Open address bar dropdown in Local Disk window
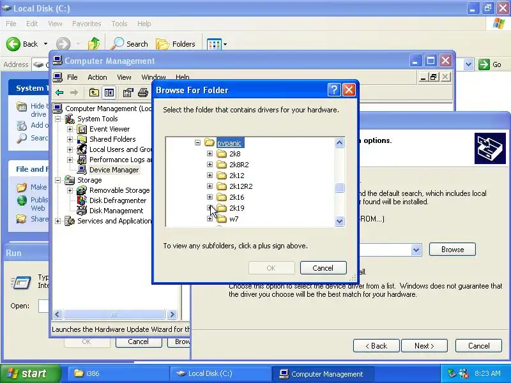Image resolution: width=511 pixels, height=383 pixels. tap(469, 64)
